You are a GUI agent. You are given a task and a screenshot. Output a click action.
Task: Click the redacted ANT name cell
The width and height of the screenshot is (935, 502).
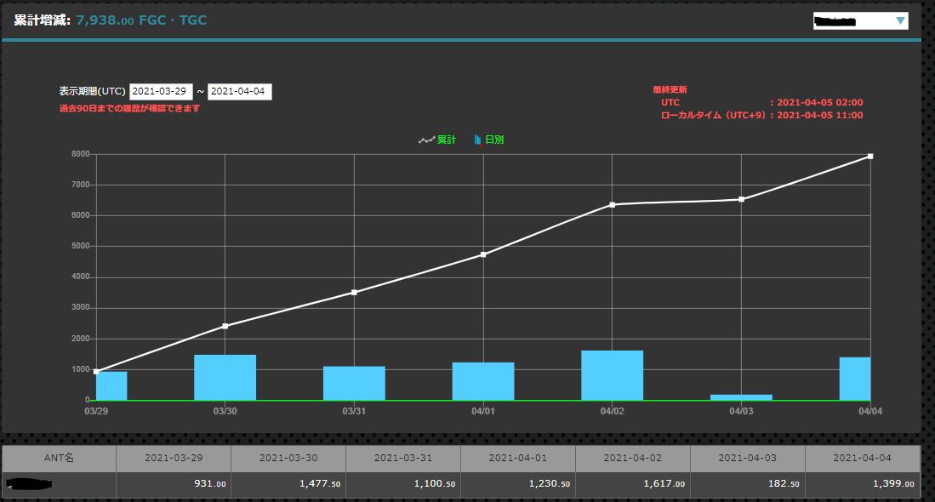(x=59, y=484)
